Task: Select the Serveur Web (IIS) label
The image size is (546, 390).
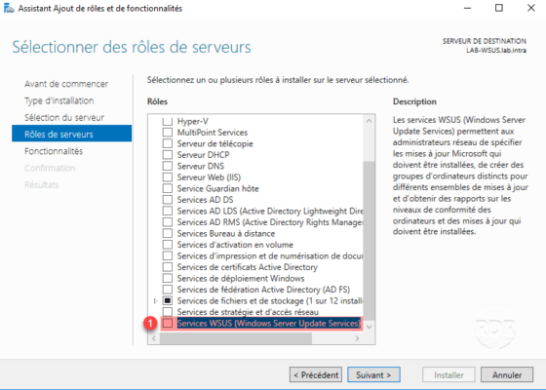Action: pyautogui.click(x=209, y=177)
